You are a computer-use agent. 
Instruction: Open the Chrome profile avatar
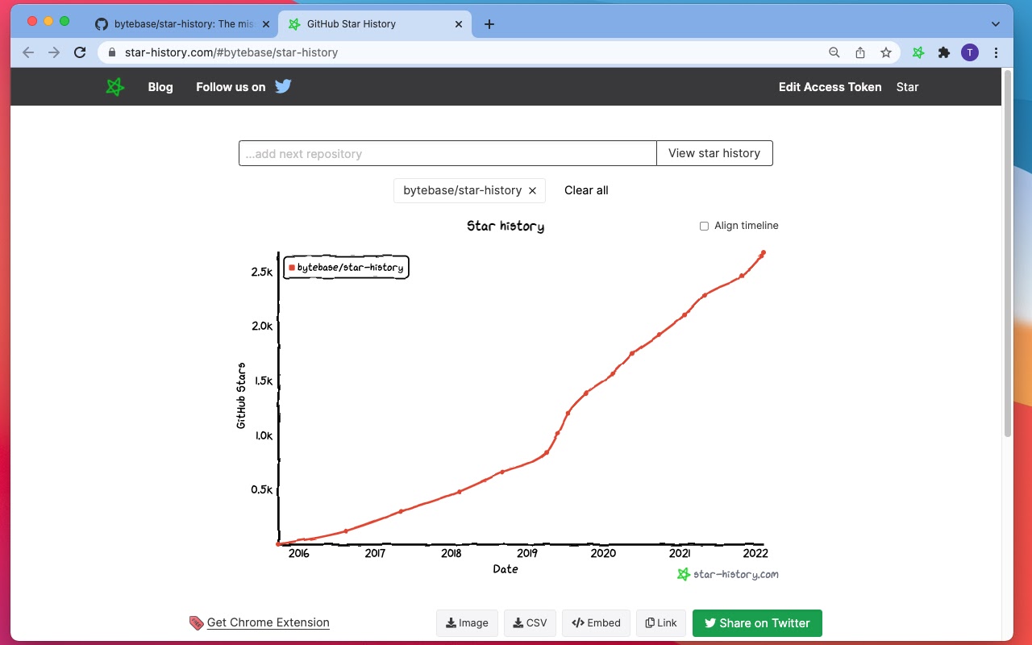tap(970, 52)
